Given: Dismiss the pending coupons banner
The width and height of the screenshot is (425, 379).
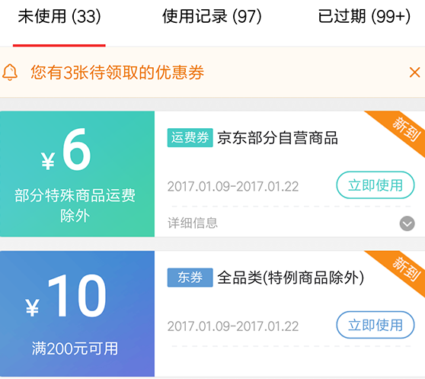Looking at the screenshot, I should coord(414,72).
